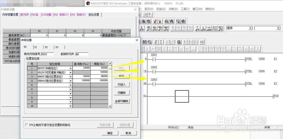Click the c1 comment toolbar icon
Image resolution: width=283 pixels, height=139 pixels.
click(x=200, y=49)
